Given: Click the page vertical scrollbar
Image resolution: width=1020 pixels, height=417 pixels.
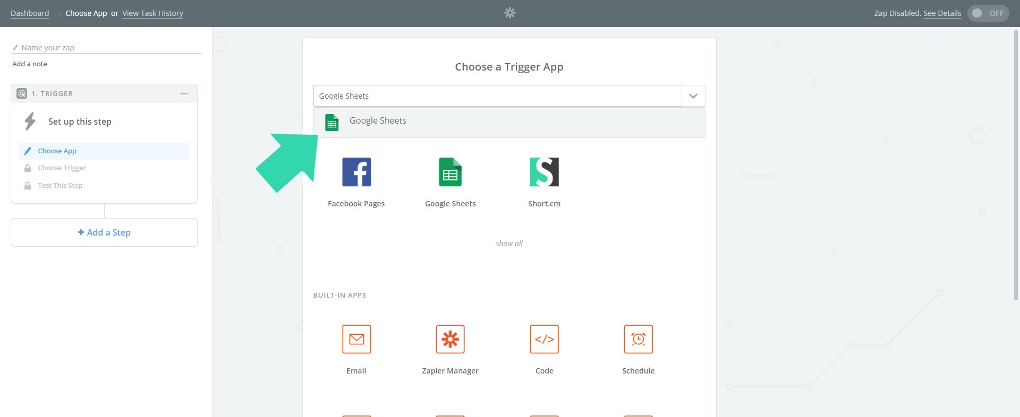Looking at the screenshot, I should 1016,164.
